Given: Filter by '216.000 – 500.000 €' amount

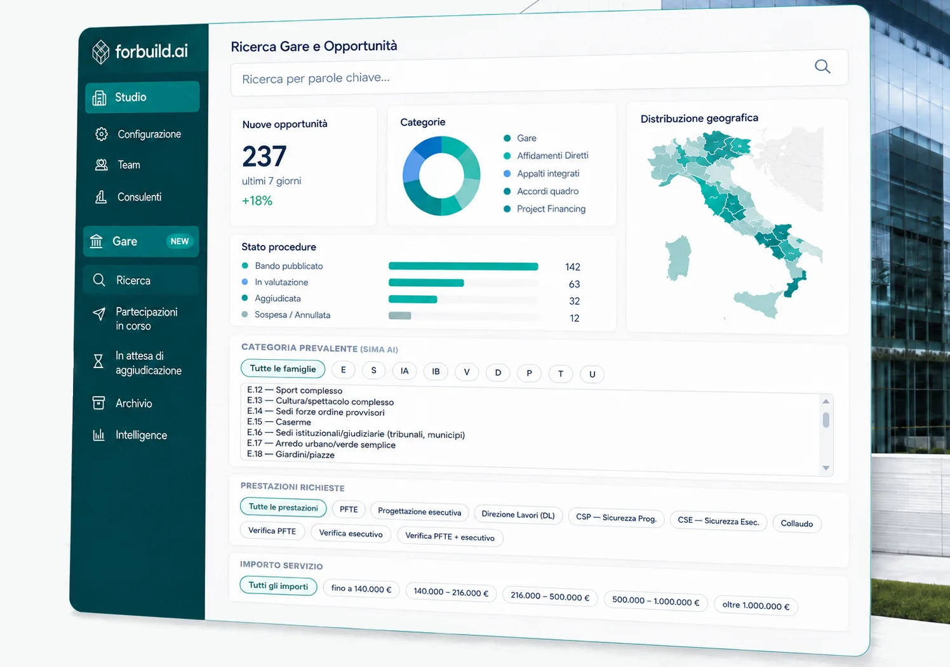Looking at the screenshot, I should (x=550, y=597).
